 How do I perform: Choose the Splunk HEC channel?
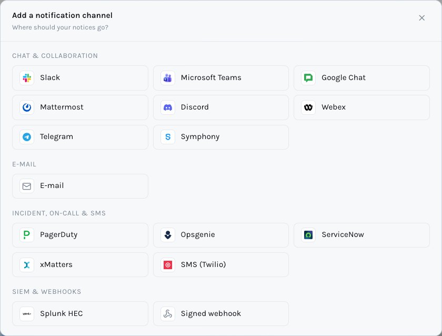pos(80,314)
